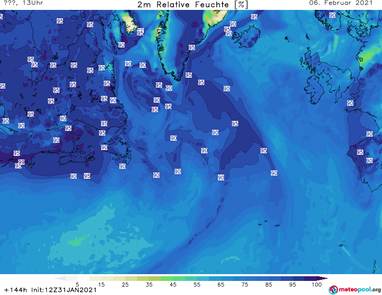This screenshot has width=382, height=295.
Task: Click the purple arrow tip ending the colorbar
Action: pos(322,278)
